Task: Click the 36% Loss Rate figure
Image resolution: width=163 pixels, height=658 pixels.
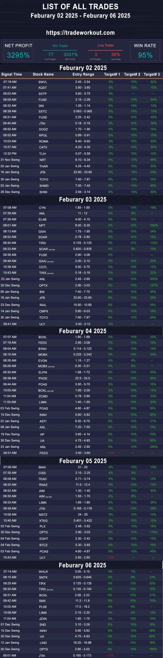Action: pos(116,54)
